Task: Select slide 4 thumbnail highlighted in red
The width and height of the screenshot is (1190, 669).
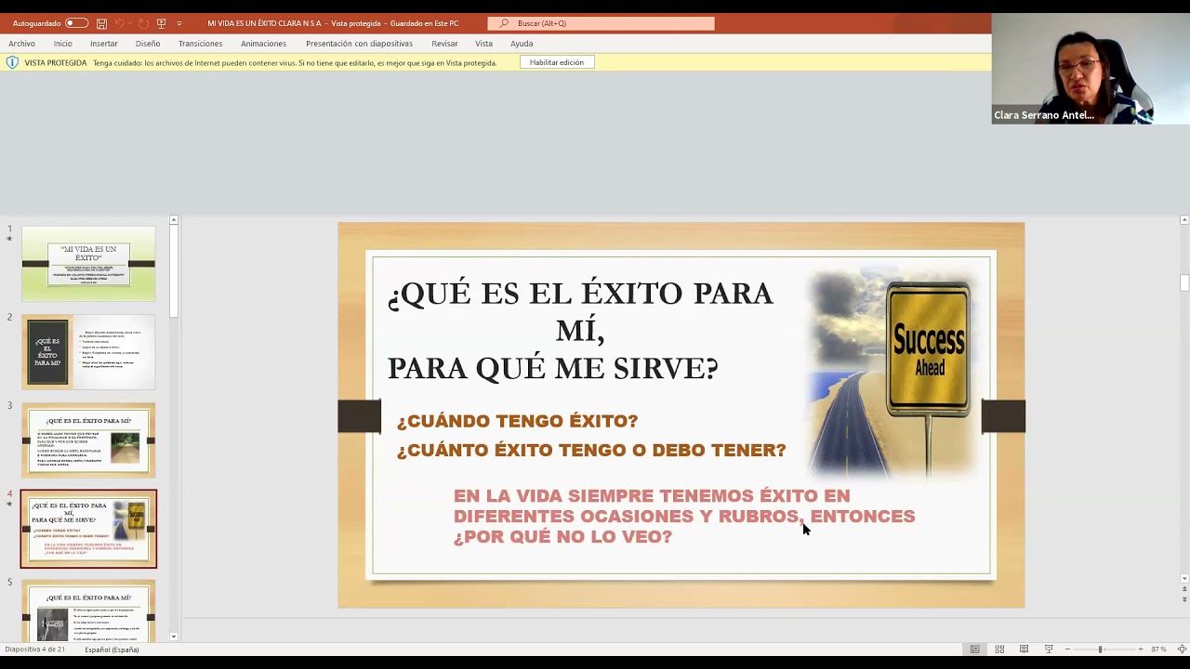Action: (88, 529)
